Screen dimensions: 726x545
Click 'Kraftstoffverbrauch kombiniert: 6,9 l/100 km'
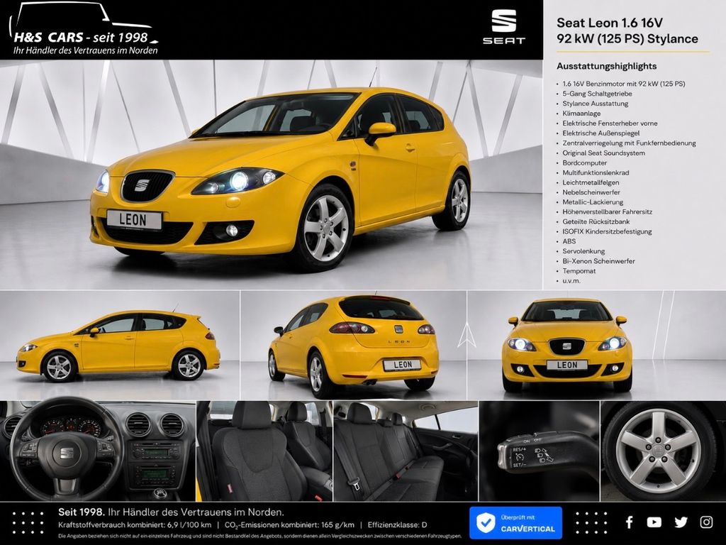coord(135,525)
